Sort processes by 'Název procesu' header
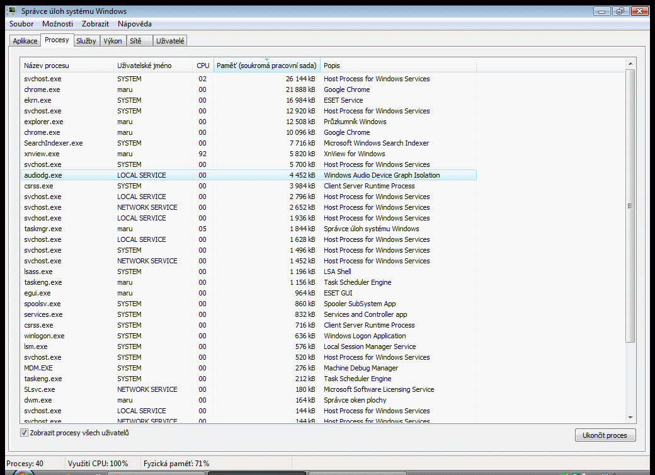 67,66
